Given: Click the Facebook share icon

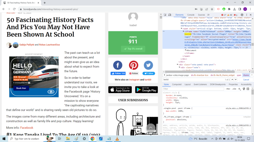Looking at the screenshot, I should [117, 65].
